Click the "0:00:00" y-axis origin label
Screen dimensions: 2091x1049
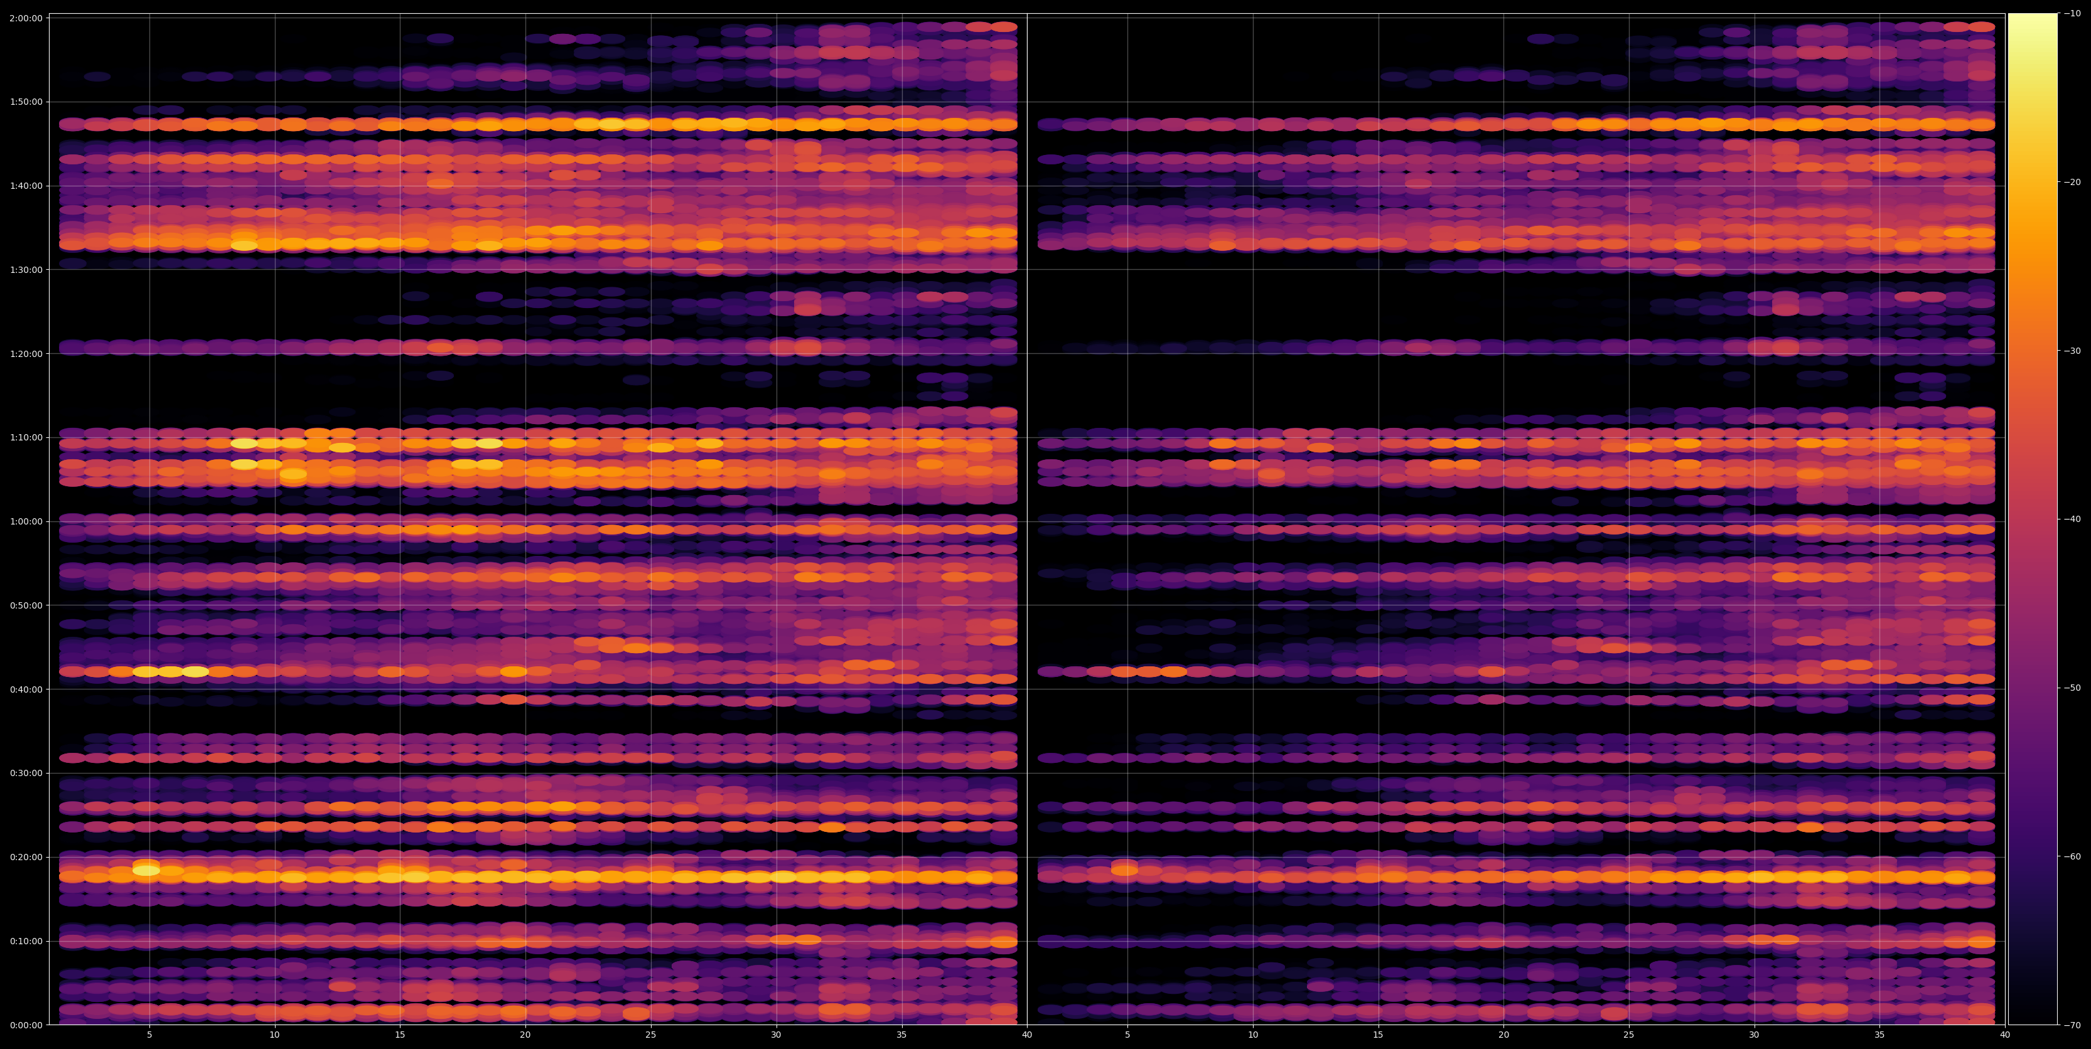click(26, 1025)
